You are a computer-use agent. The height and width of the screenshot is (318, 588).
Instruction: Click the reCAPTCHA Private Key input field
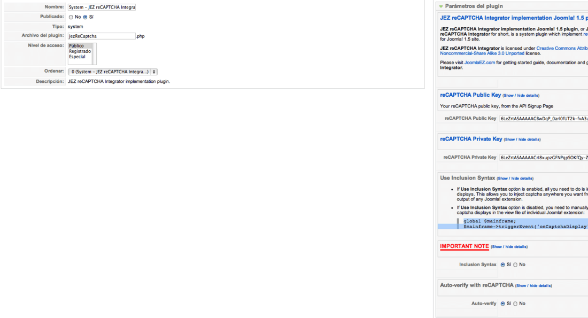click(x=544, y=158)
